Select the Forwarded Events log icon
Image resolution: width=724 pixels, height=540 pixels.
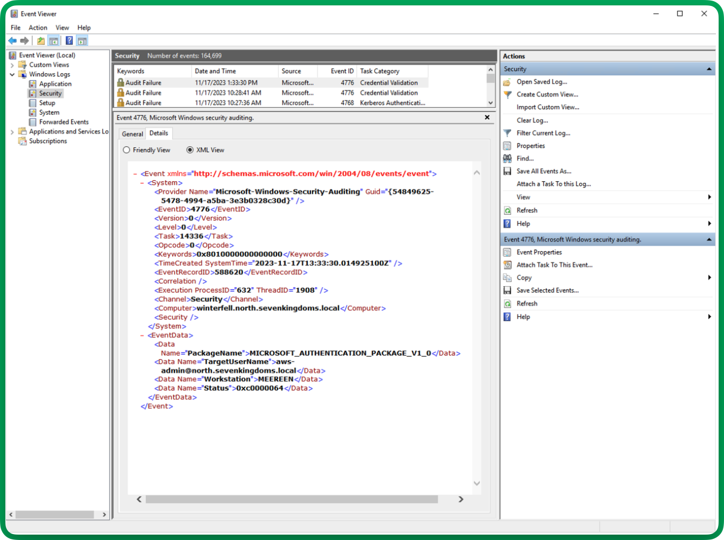pos(33,122)
